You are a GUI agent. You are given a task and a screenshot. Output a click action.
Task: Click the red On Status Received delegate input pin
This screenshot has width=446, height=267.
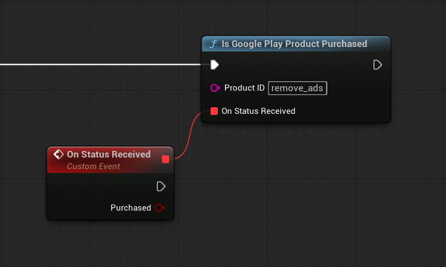tap(214, 111)
